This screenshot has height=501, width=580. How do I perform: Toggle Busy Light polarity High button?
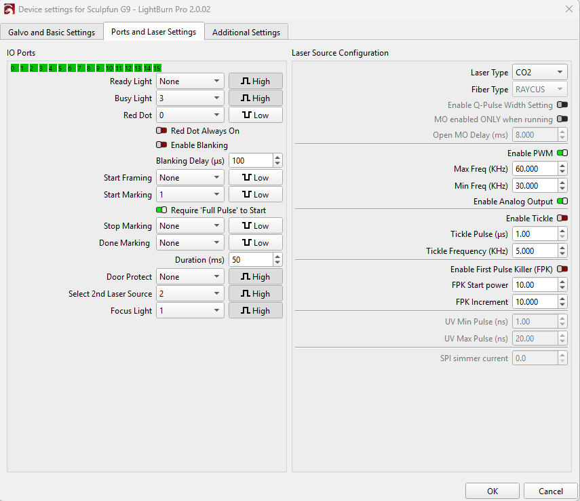pyautogui.click(x=255, y=98)
